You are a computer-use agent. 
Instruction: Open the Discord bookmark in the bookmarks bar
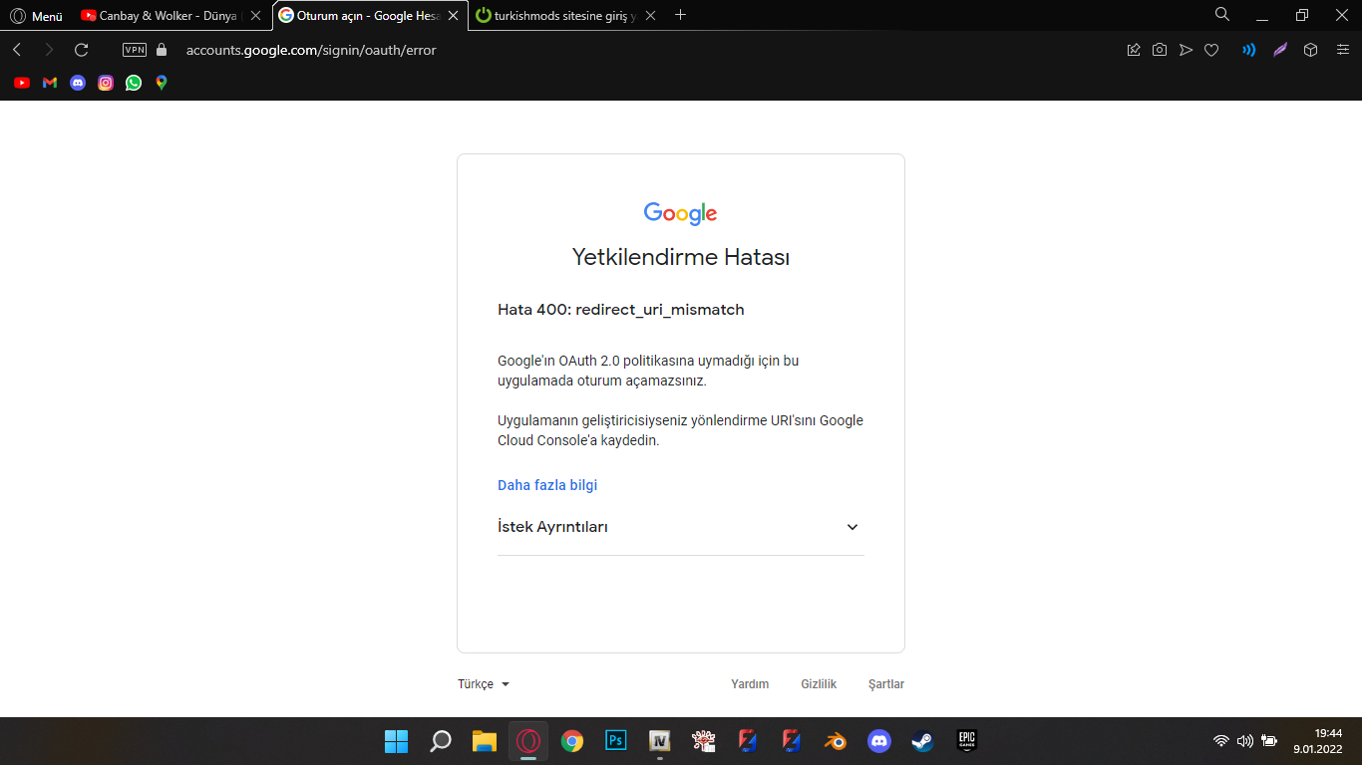(x=78, y=83)
